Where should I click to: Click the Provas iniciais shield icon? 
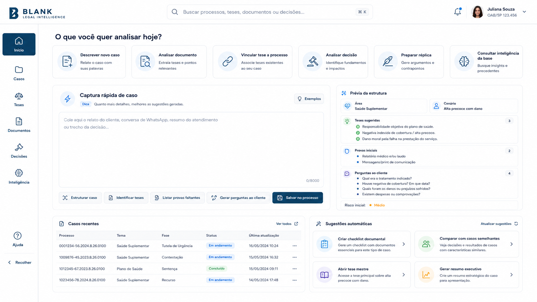[x=347, y=151]
